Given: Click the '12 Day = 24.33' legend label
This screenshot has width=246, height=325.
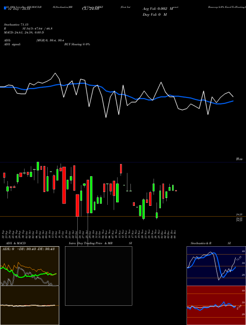Looking at the screenshot, I should [19, 9].
